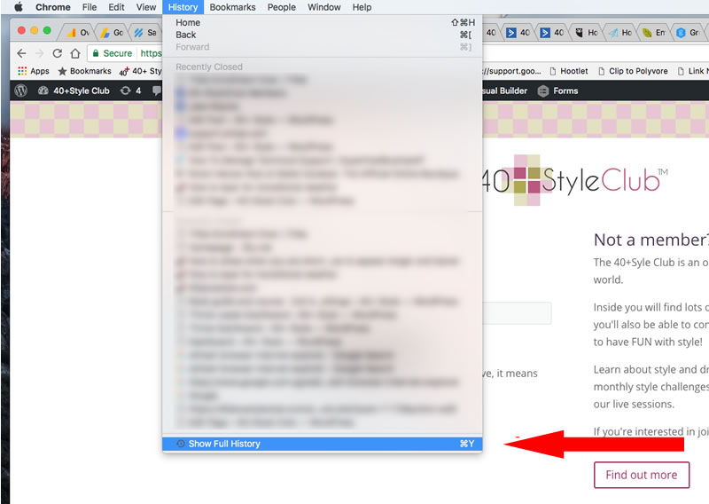This screenshot has height=504, width=709.
Task: Switch to the Gr tab
Action: point(688,33)
